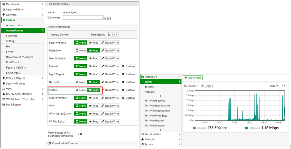Set WAN Opt & Cache to Read

tap(93, 114)
